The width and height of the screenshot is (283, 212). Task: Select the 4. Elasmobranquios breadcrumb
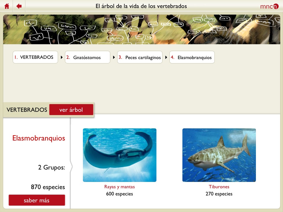click(192, 57)
